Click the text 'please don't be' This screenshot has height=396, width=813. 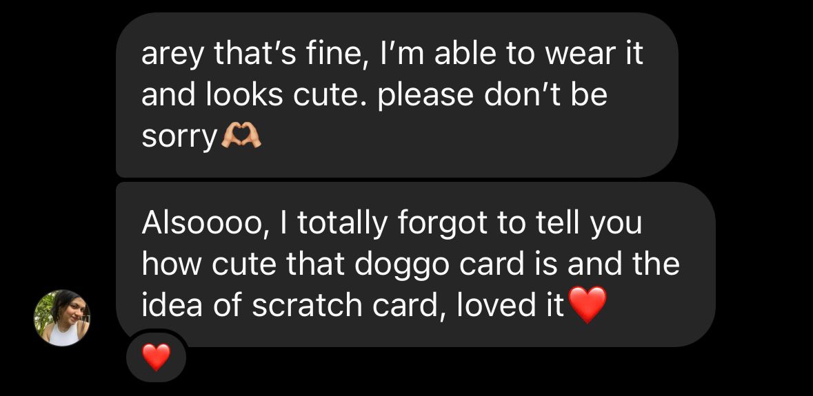tap(492, 96)
